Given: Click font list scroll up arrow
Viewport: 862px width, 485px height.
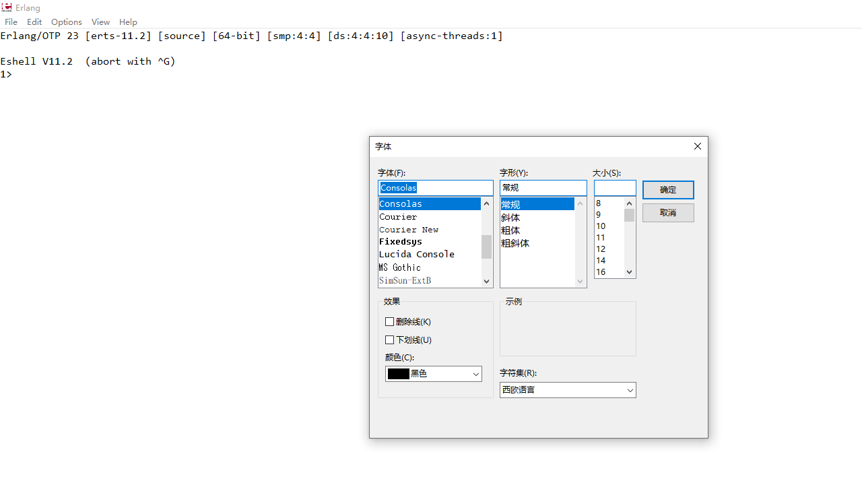Looking at the screenshot, I should (x=487, y=203).
